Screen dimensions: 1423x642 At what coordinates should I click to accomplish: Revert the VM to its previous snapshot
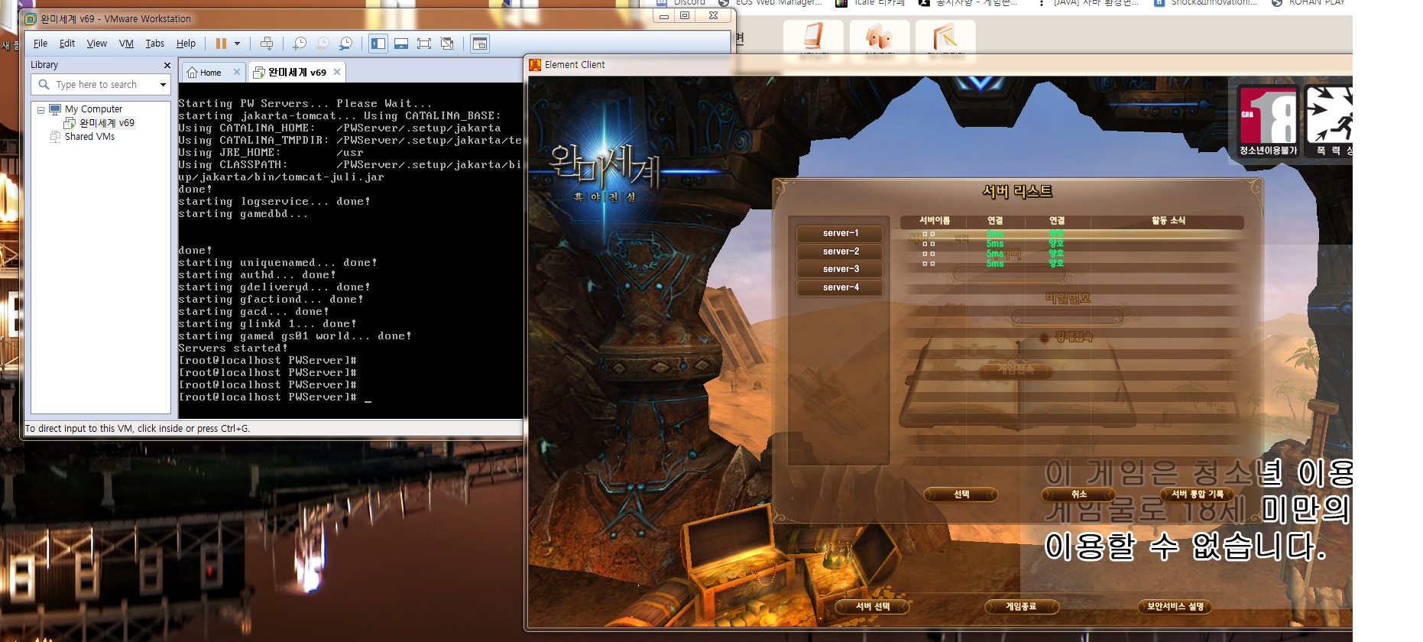click(323, 44)
